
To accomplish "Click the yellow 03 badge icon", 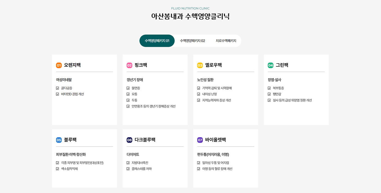I will pyautogui.click(x=200, y=65).
